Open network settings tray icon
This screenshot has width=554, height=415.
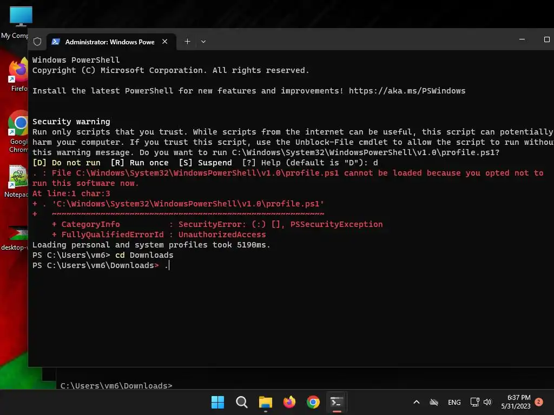tap(474, 402)
